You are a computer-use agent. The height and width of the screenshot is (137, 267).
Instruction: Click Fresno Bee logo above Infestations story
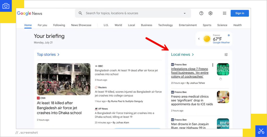(x=173, y=65)
